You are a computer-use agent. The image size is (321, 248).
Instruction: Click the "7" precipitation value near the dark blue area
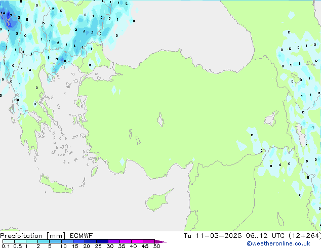click(11, 15)
